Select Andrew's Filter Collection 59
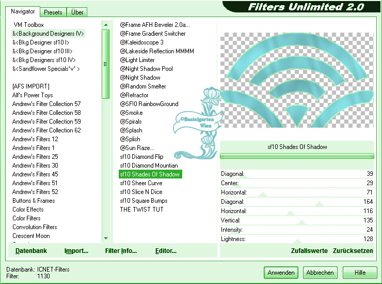The image size is (382, 284). [46, 122]
